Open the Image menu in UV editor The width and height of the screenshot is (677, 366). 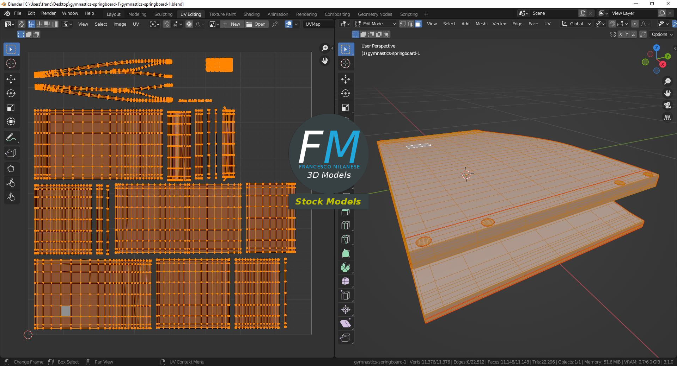(x=120, y=24)
